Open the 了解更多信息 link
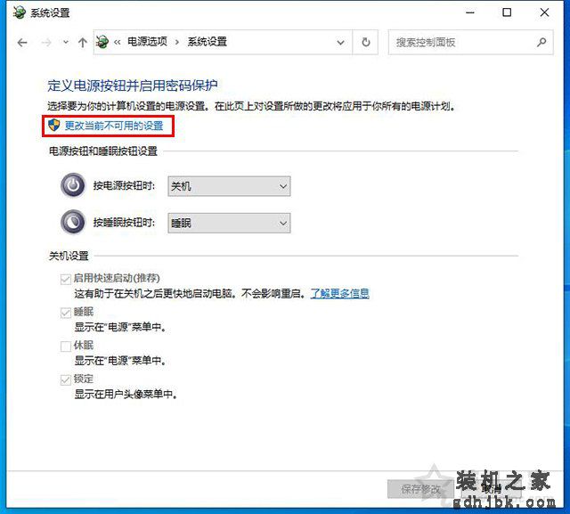Screen dimensions: 570x514 click(x=340, y=293)
